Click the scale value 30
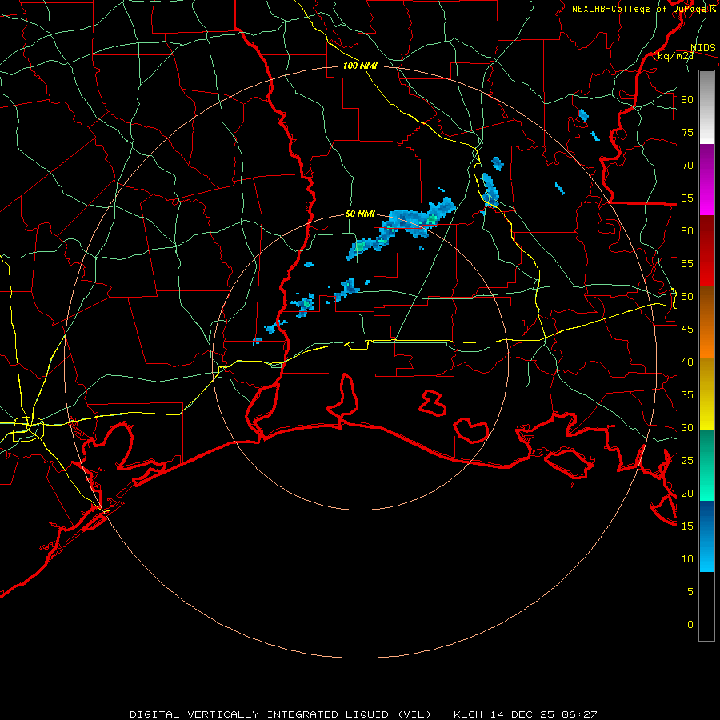 (687, 428)
